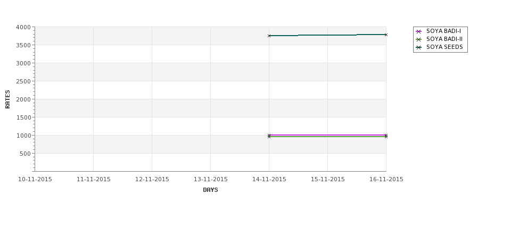Viewport: 519px width, 228px height.
Task: Click the SOYA BADI-II marker on 14-11-2015
Action: point(269,137)
